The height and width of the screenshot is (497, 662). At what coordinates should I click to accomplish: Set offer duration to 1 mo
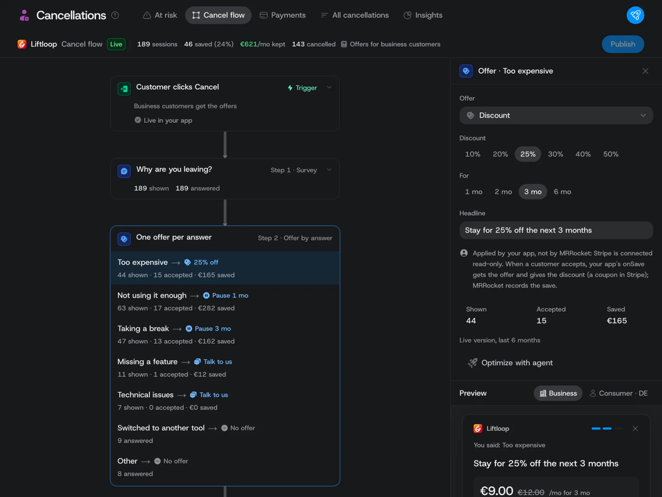(474, 192)
